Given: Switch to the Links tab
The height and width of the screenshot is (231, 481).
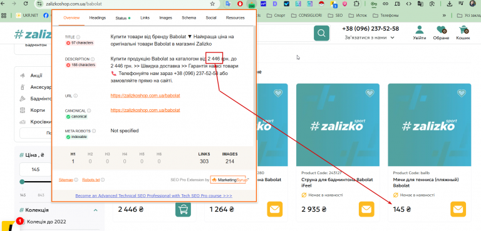Looking at the screenshot, I should (145, 17).
